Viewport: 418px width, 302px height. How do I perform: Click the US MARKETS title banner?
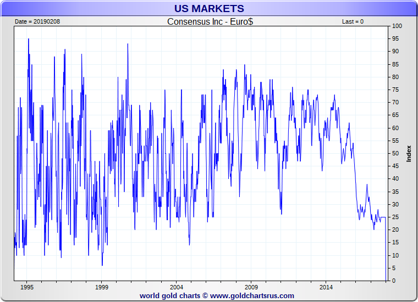[x=209, y=9]
